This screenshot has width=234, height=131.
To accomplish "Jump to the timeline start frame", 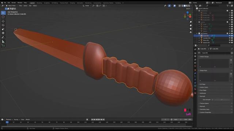I will (x=92, y=120).
